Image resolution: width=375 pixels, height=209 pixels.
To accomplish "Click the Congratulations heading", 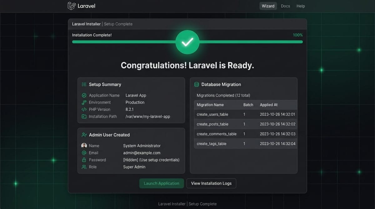I will click(187, 65).
